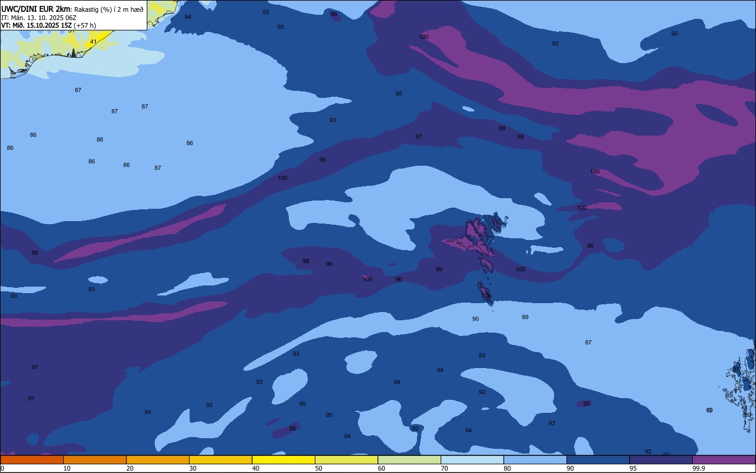Select the pale blue 70–80 legend swatch
This screenshot has width=756, height=473.
pos(472,459)
